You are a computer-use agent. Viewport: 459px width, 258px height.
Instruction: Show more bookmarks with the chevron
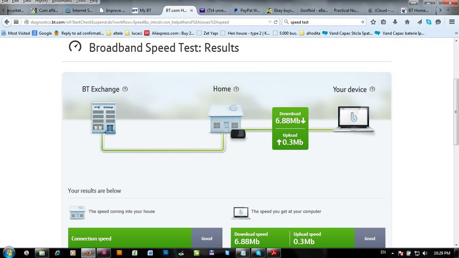pos(456,33)
